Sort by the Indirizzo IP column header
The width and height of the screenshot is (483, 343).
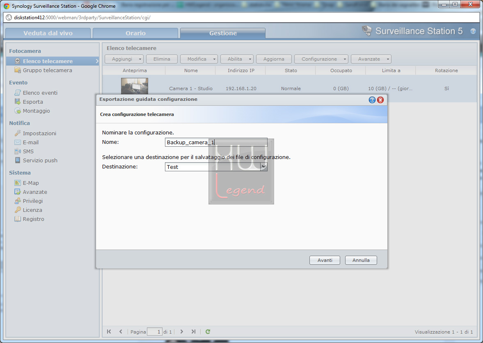click(x=241, y=70)
